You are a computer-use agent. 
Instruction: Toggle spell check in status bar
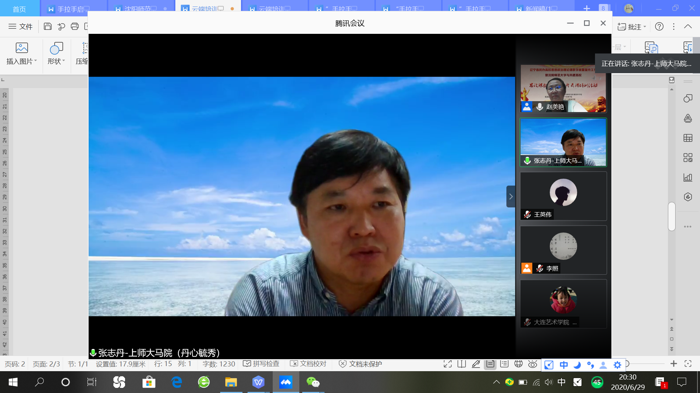pos(261,364)
